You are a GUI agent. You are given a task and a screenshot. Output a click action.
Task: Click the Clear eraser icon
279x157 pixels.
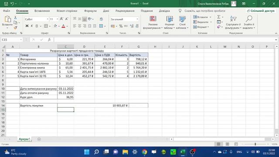[x=219, y=27]
